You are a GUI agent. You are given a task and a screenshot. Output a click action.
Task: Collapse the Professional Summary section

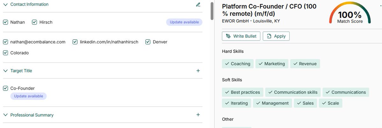pyautogui.click(x=5, y=115)
